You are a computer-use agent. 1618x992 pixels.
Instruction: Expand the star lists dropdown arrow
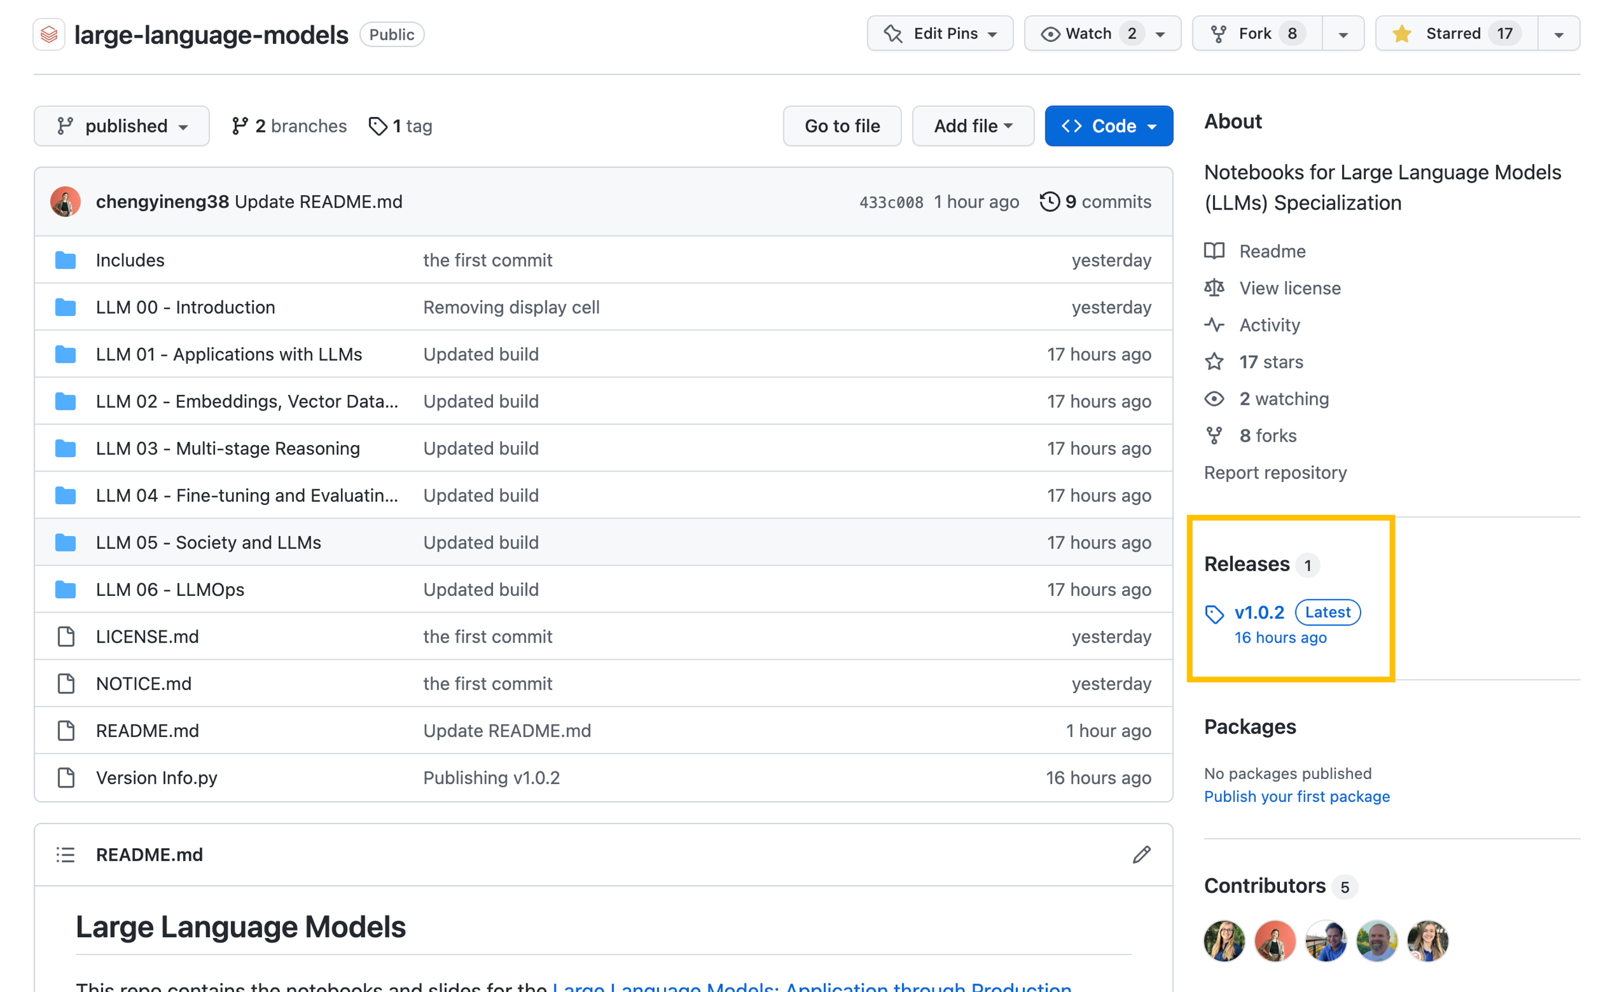[1559, 33]
